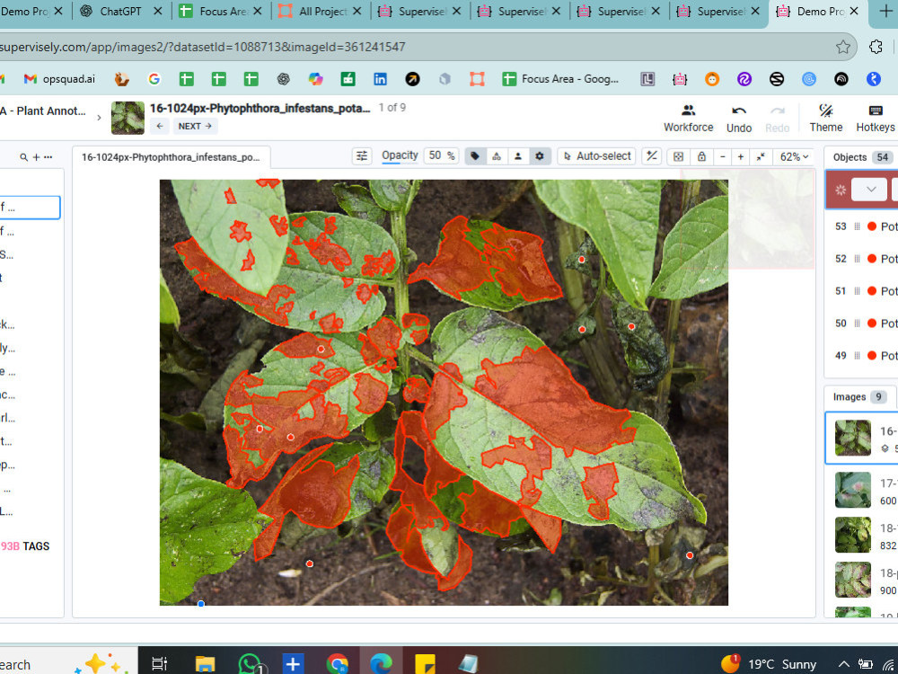Open the browser extensions puzzle icon
This screenshot has height=674, width=898.
click(x=876, y=47)
